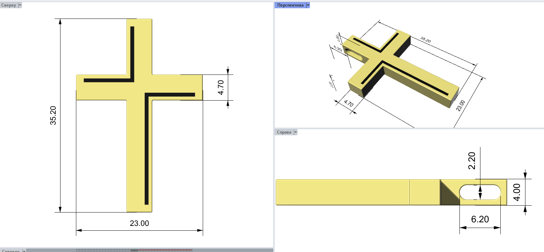Click the Перспектива viewport title label
The height and width of the screenshot is (252, 544).
290,5
